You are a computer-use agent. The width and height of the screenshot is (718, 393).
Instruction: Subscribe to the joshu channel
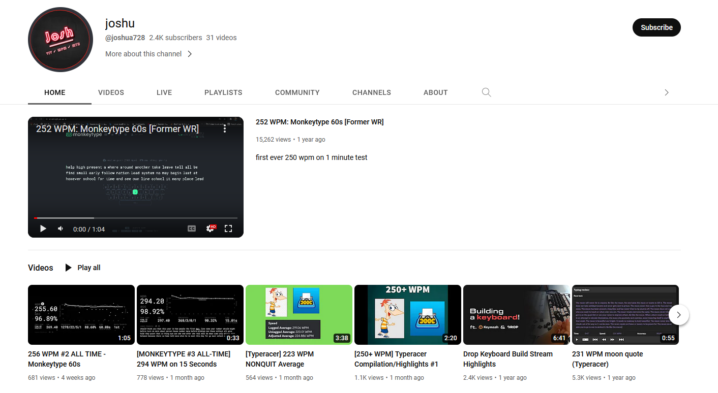[x=656, y=27]
